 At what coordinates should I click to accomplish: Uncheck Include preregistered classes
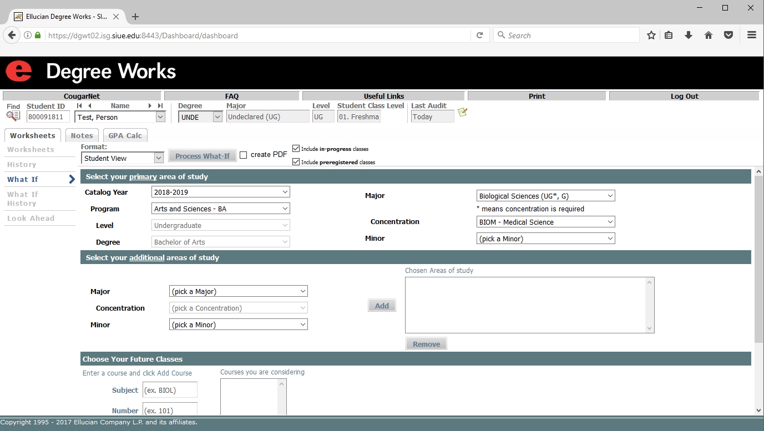296,162
